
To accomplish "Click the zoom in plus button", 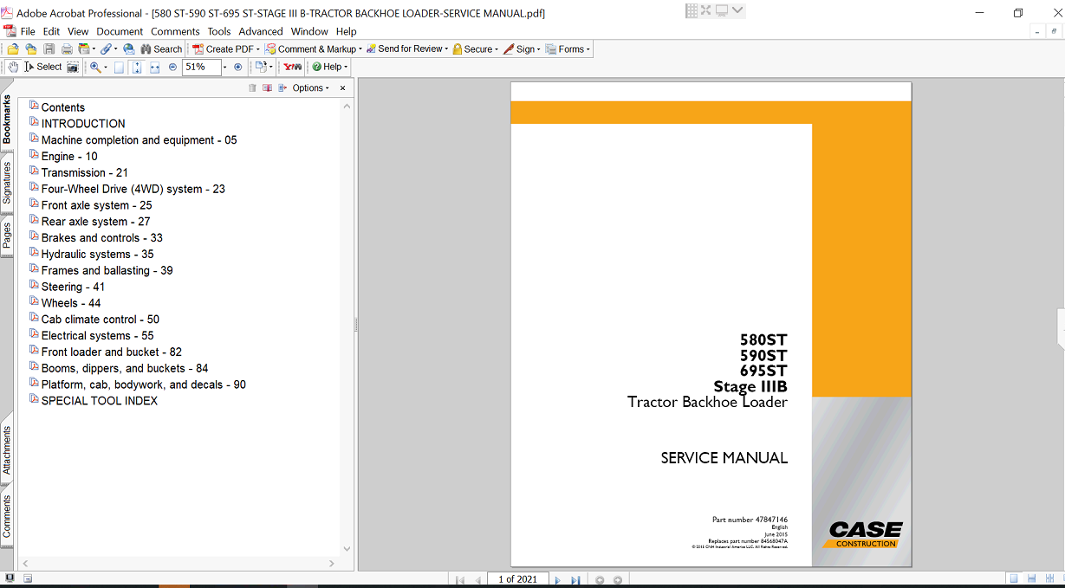I will point(238,67).
